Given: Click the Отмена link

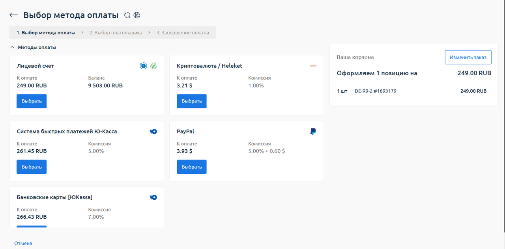Looking at the screenshot, I should pyautogui.click(x=23, y=243).
